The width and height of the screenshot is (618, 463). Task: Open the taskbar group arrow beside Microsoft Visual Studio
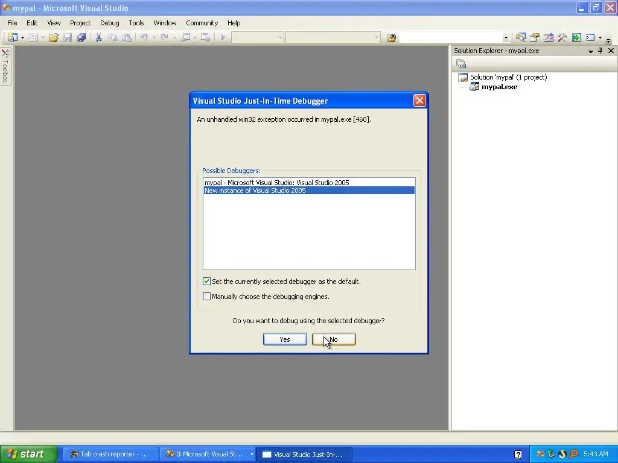(252, 455)
